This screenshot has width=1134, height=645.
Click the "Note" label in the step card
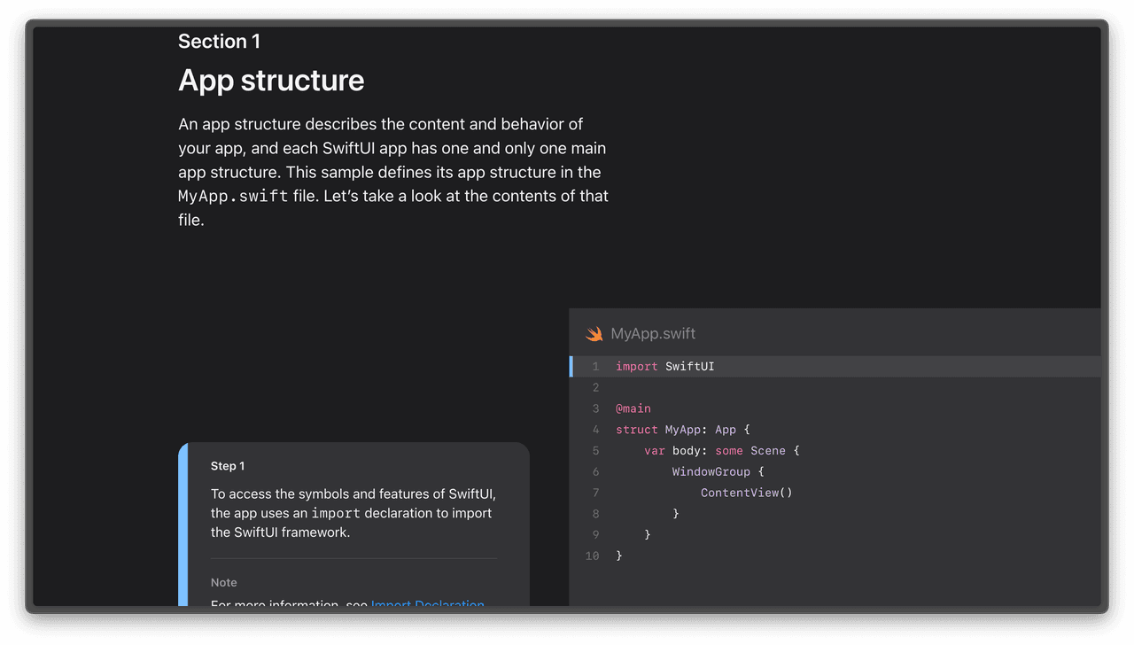click(224, 582)
